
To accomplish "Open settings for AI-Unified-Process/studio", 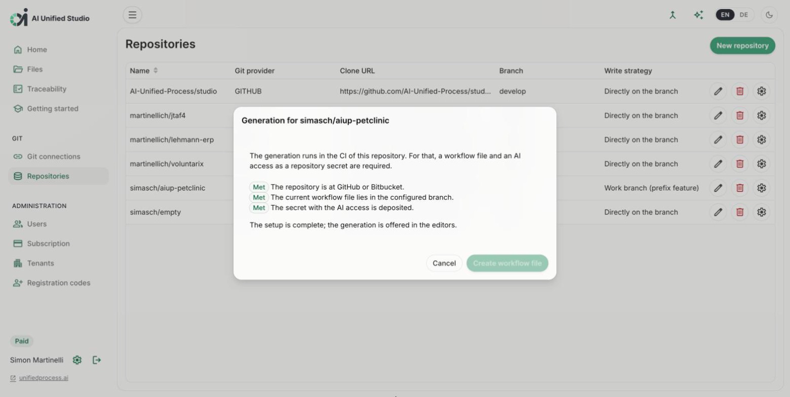I will (761, 91).
